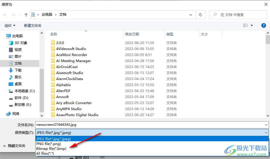Open the view options dropdown arrow
This screenshot has height=159, width=270.
coord(252,25)
